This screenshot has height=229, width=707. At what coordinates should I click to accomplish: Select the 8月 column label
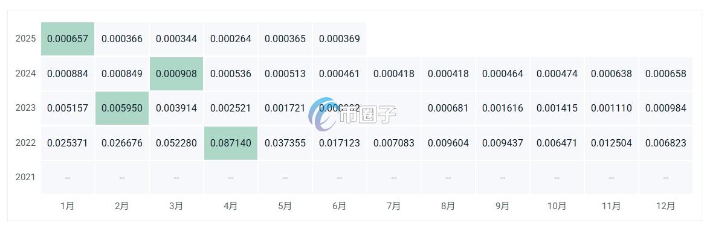tap(448, 206)
